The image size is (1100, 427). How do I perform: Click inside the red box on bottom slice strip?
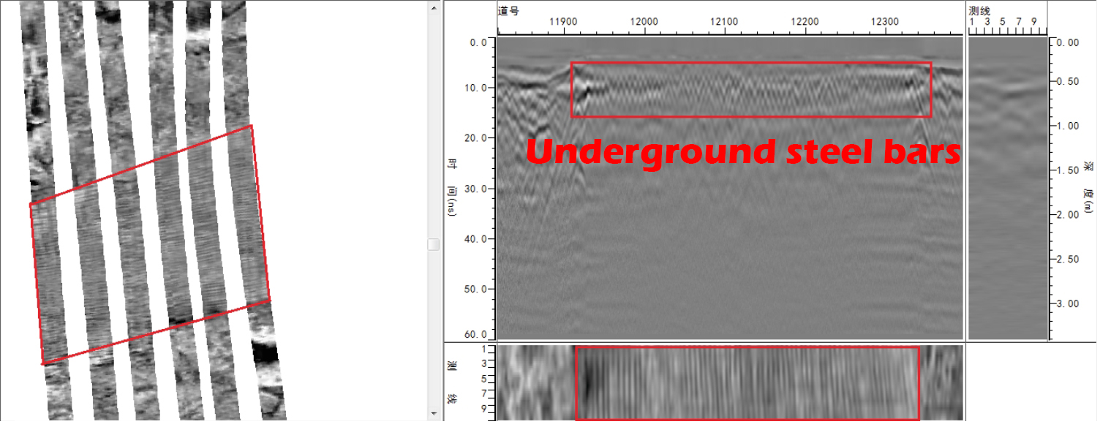(746, 382)
